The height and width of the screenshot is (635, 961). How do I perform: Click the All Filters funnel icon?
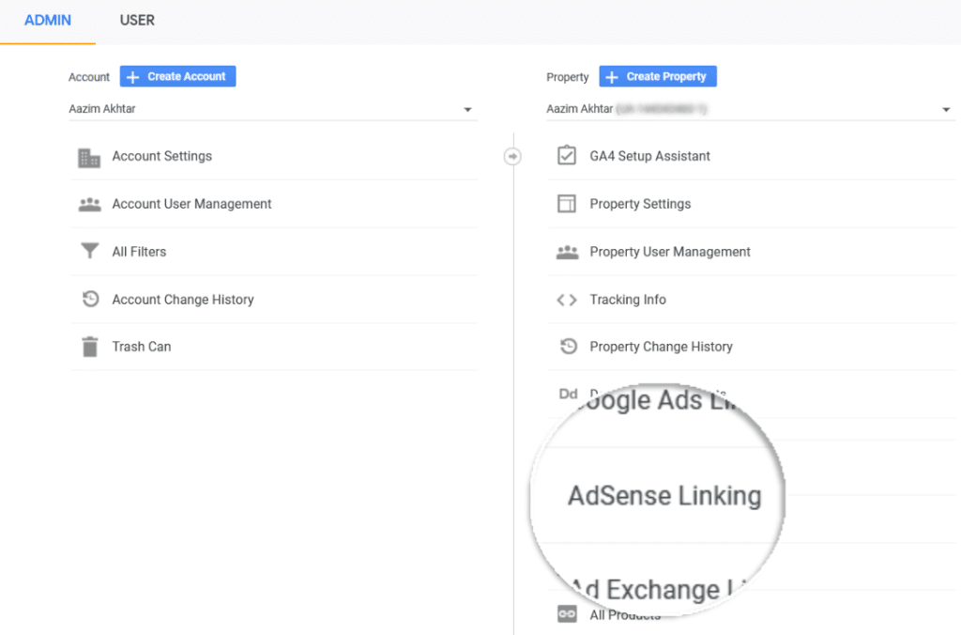tap(90, 251)
